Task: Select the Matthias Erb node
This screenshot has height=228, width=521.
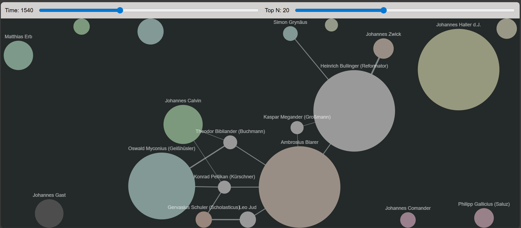Action: tap(18, 55)
